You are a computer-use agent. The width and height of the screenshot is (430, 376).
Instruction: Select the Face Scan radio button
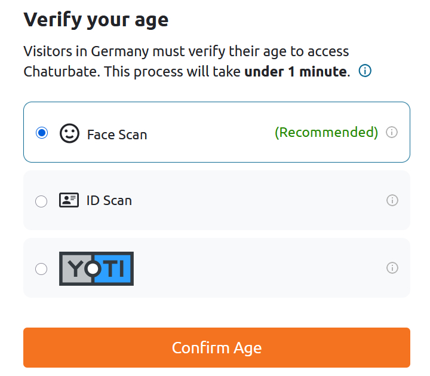(x=42, y=133)
